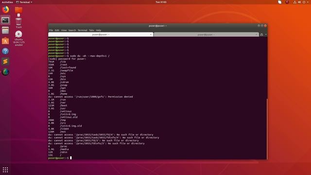The height and width of the screenshot is (175, 311).
Task: Click the white leaf tray icon
Action: coord(280,2)
